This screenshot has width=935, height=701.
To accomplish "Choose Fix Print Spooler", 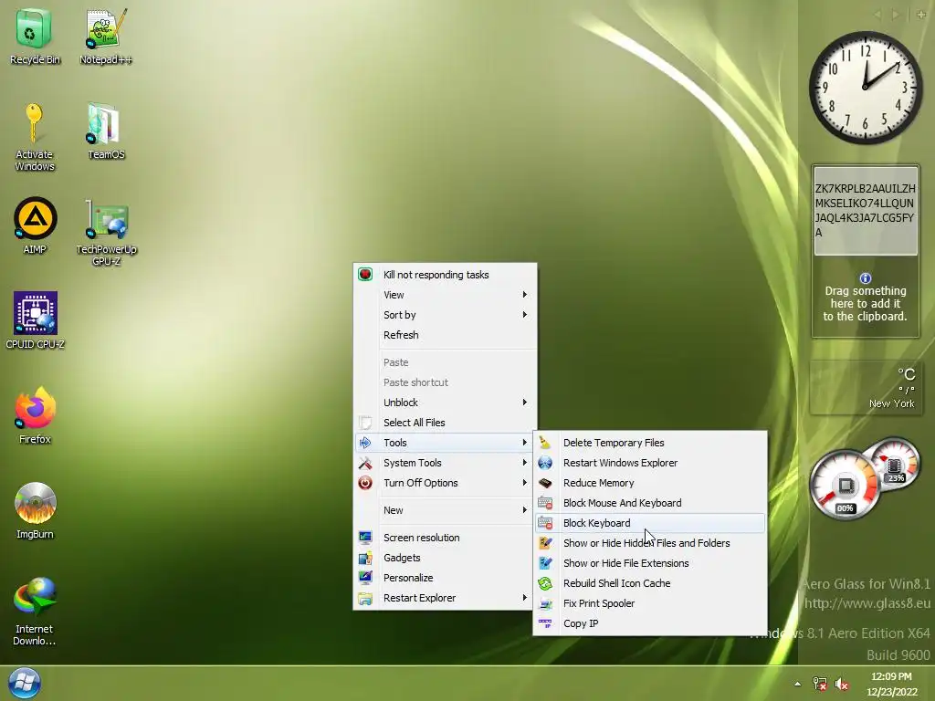I will pyautogui.click(x=650, y=603).
